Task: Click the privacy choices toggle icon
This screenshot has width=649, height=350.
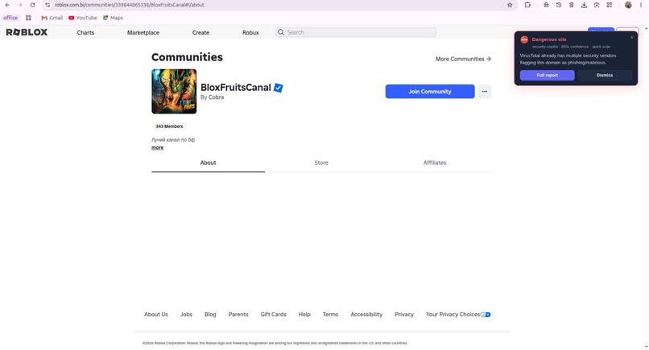Action: [x=486, y=315]
